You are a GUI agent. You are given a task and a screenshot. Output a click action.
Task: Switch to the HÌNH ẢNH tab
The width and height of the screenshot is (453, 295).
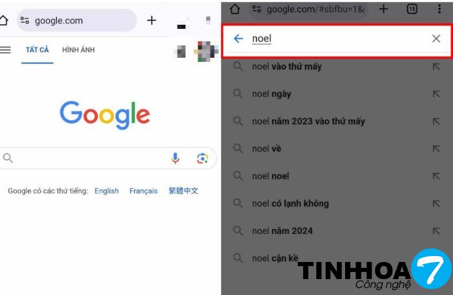click(78, 50)
